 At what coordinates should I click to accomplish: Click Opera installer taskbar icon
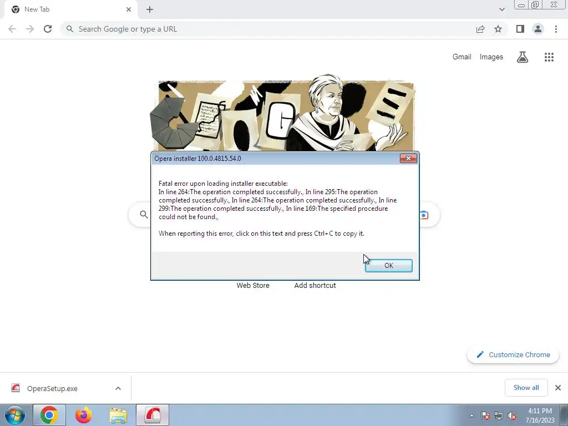153,415
